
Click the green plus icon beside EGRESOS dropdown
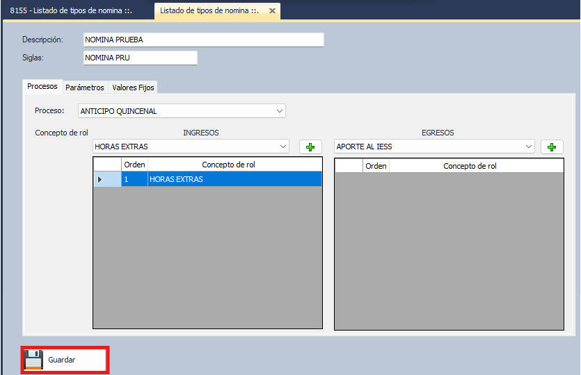click(552, 147)
